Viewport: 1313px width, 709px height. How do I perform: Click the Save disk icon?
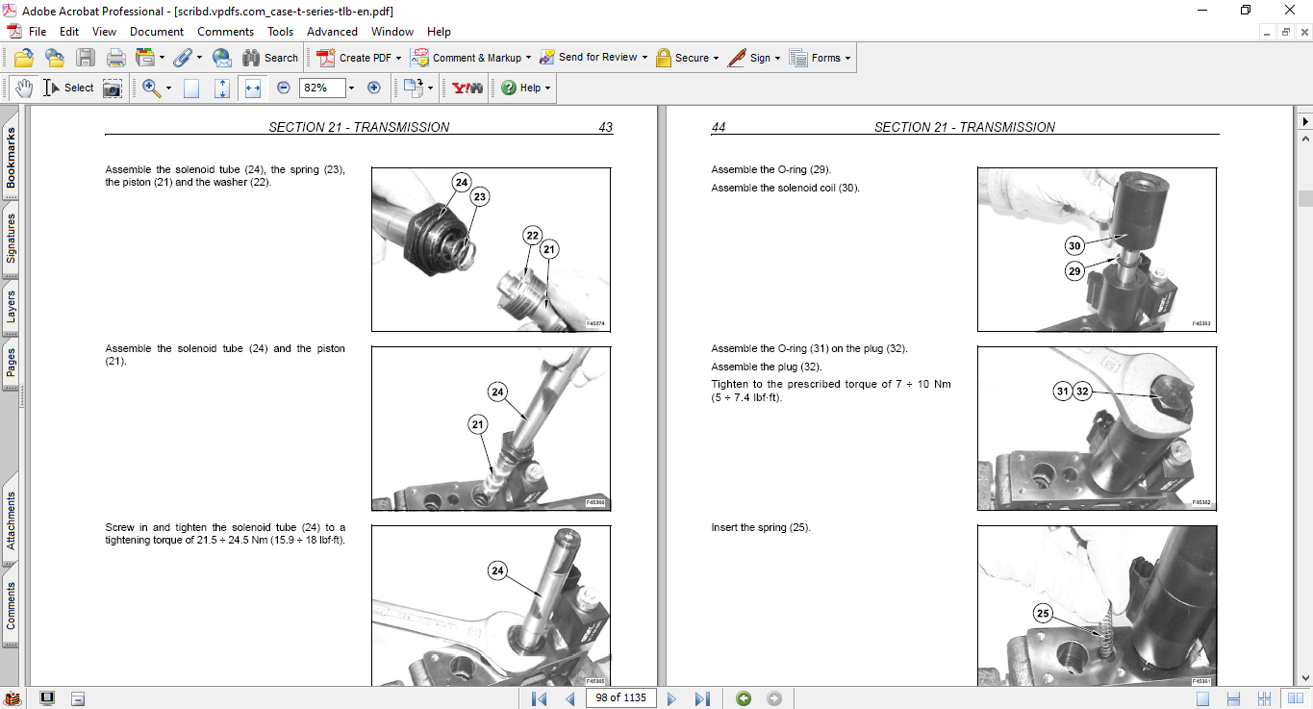[x=86, y=58]
